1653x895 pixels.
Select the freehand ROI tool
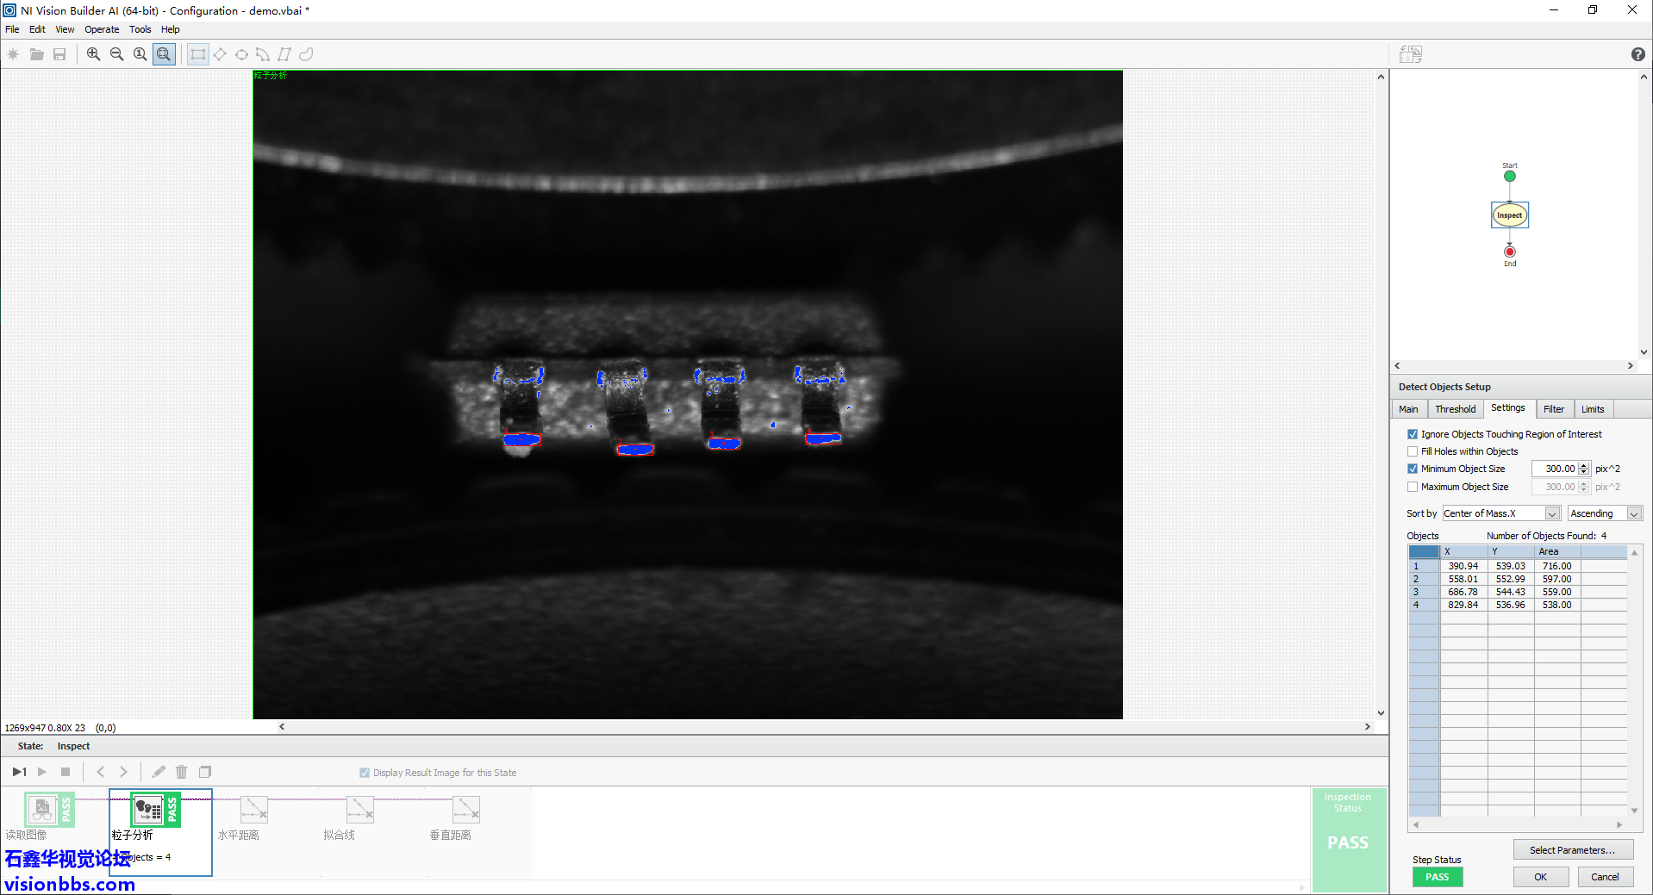[x=306, y=53]
